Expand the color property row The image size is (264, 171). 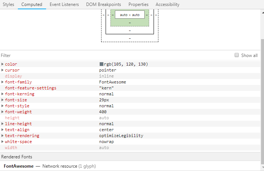coord(3,64)
